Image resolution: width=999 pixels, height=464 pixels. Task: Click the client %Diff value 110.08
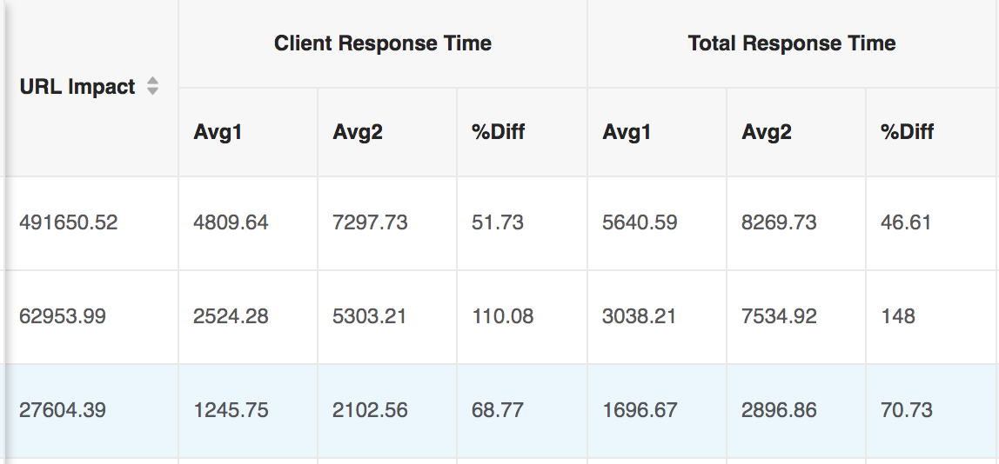coord(503,316)
